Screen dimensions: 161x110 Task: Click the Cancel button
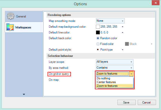pyautogui.click(x=146, y=103)
